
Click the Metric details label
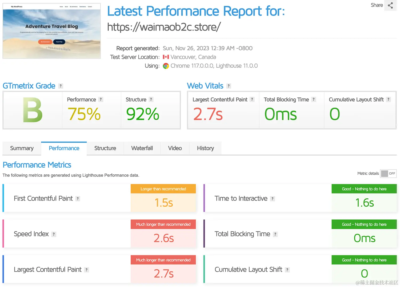click(x=368, y=173)
